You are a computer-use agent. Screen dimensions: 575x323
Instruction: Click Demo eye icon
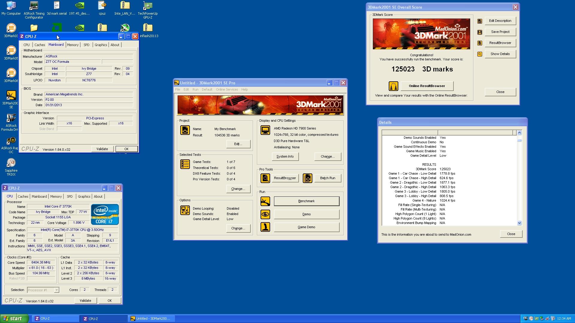click(x=265, y=214)
